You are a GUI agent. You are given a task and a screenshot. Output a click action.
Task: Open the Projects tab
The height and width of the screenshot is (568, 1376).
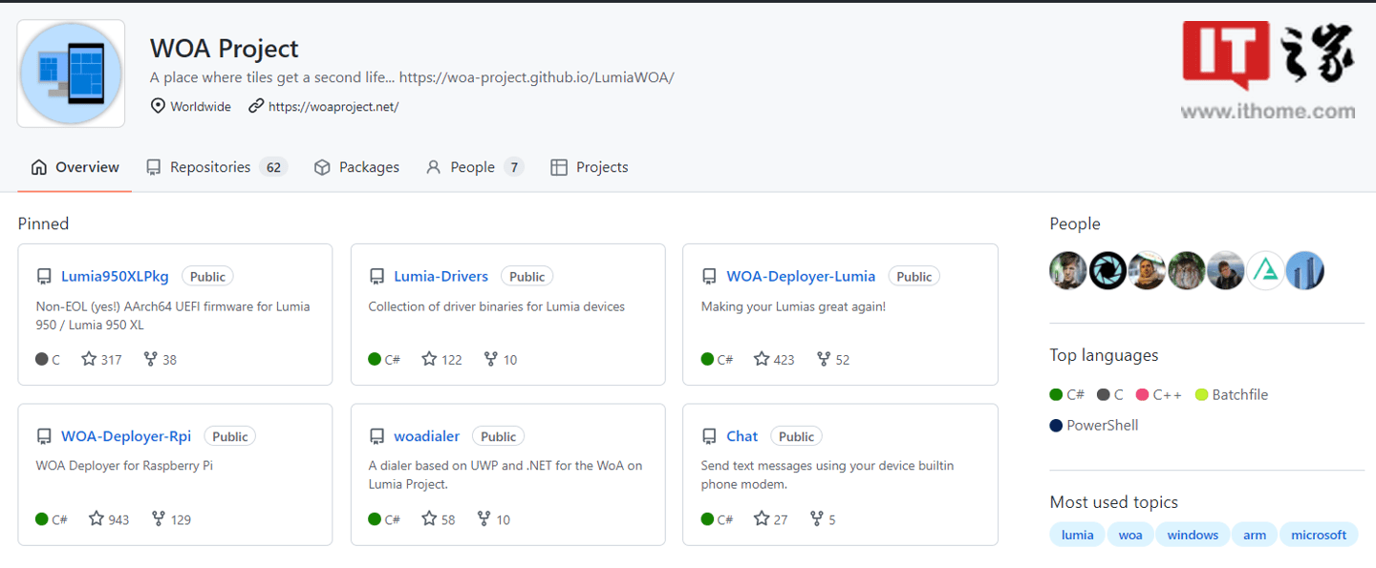pyautogui.click(x=590, y=167)
